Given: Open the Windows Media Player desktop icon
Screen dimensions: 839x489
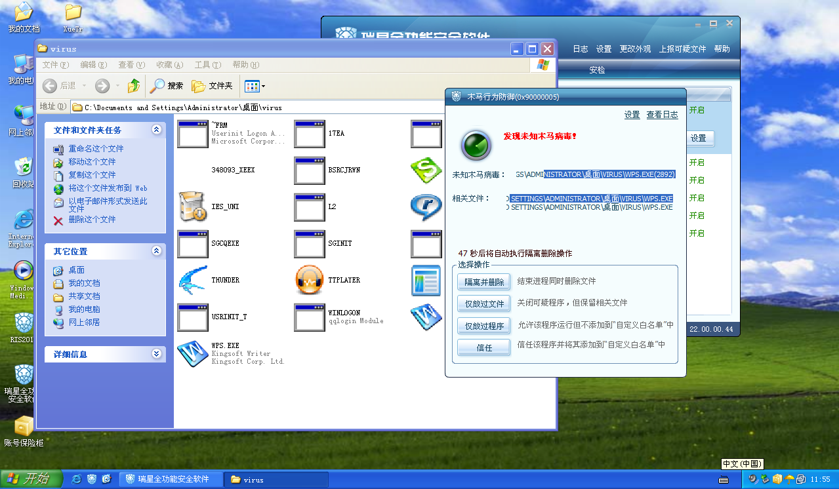Looking at the screenshot, I should (24, 279).
